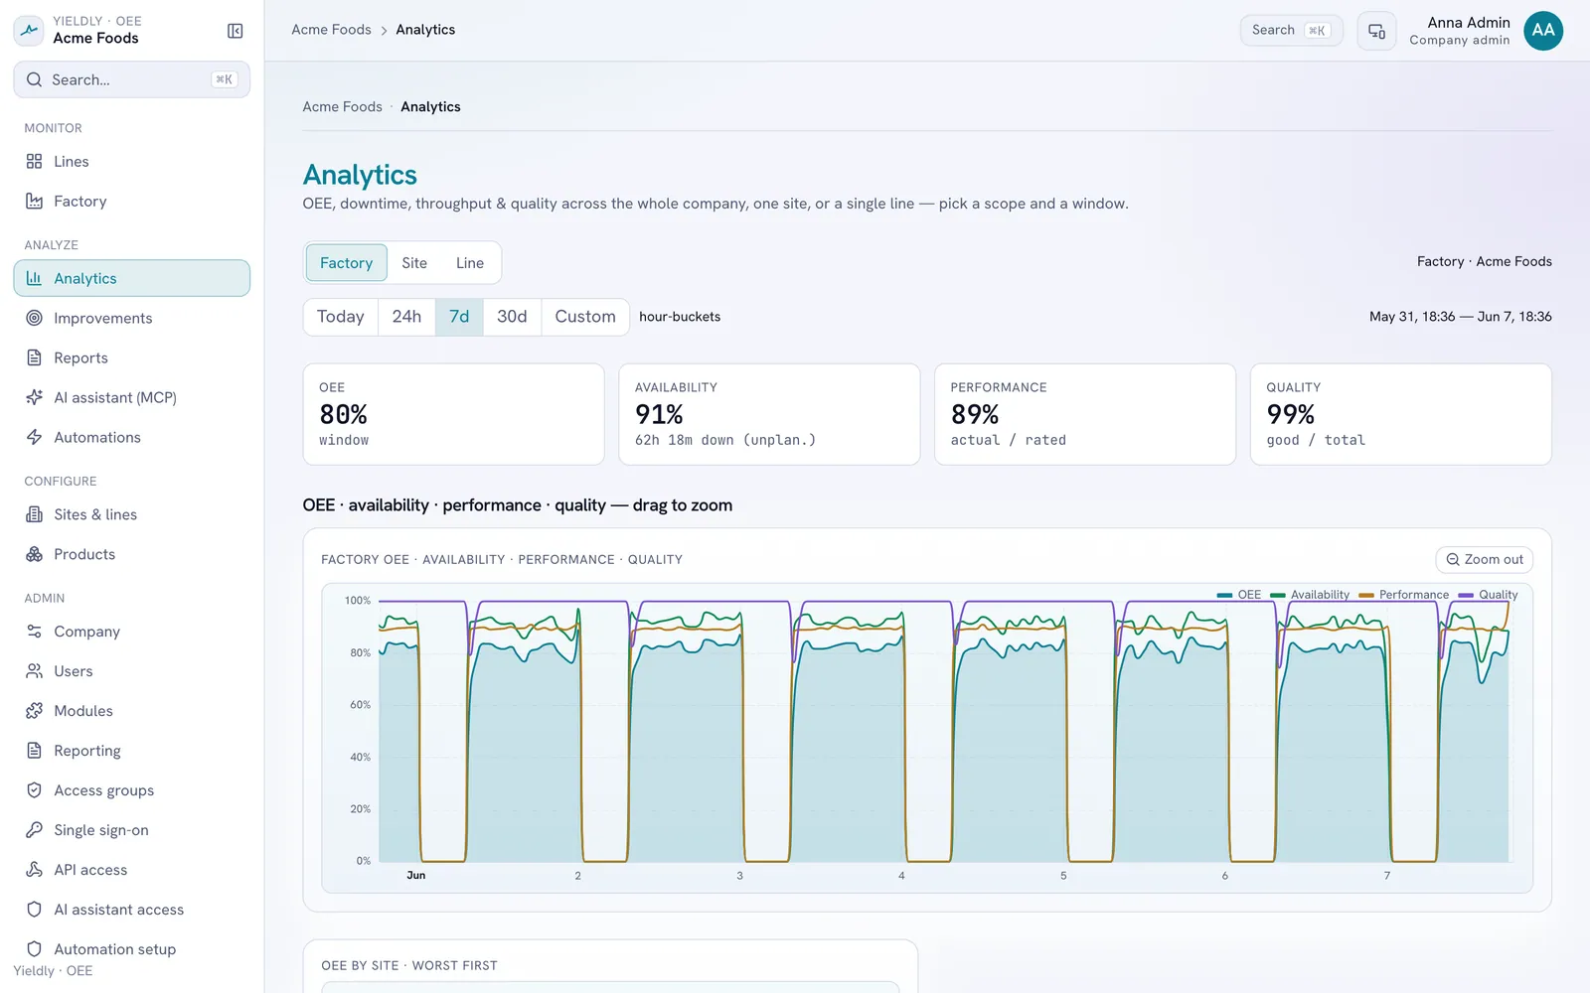Click the Reporting document icon

[x=34, y=751]
